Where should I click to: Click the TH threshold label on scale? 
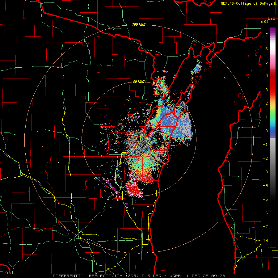pos(265,240)
